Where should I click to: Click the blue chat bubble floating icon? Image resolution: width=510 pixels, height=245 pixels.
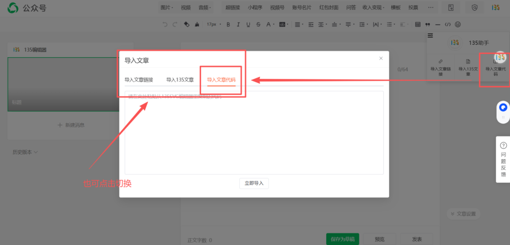503,107
